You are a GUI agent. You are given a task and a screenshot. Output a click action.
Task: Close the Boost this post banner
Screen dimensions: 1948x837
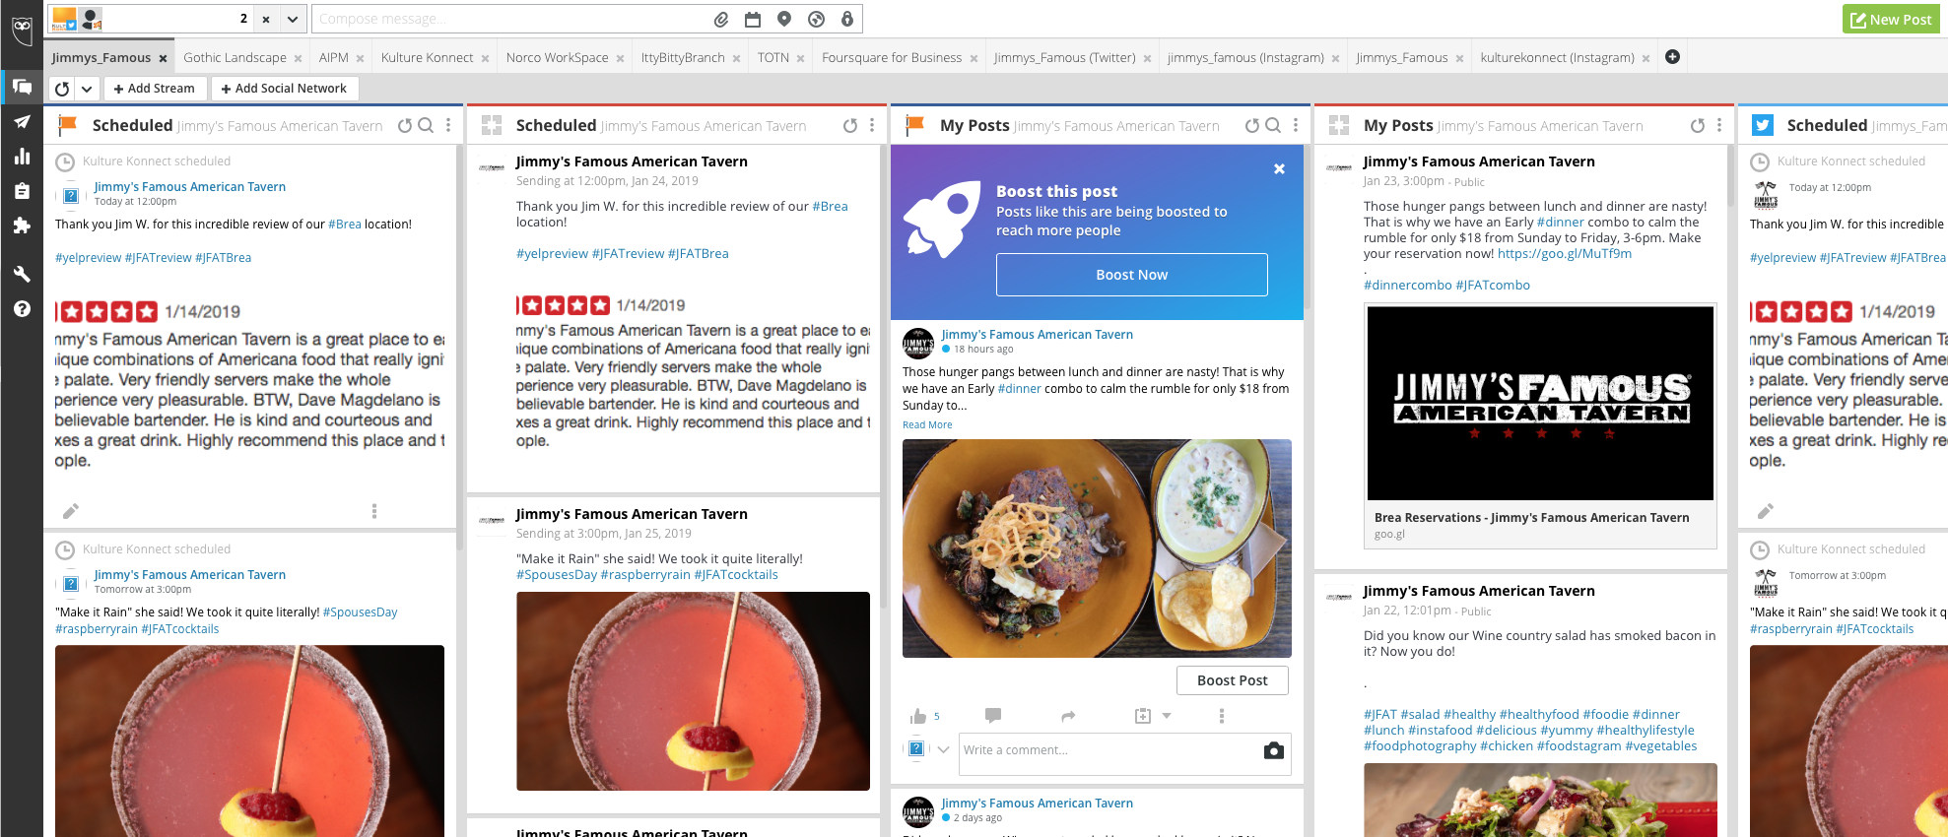point(1279,169)
